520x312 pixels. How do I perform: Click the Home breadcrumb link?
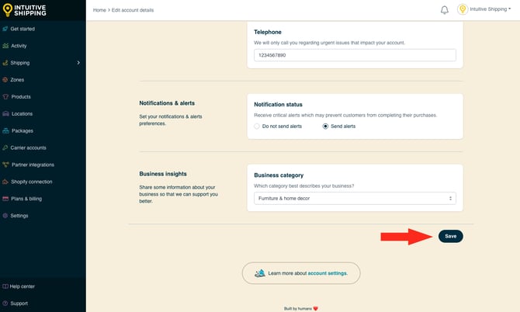tap(99, 10)
